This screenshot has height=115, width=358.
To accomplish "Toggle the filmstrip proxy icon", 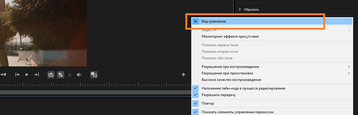I will (94, 75).
